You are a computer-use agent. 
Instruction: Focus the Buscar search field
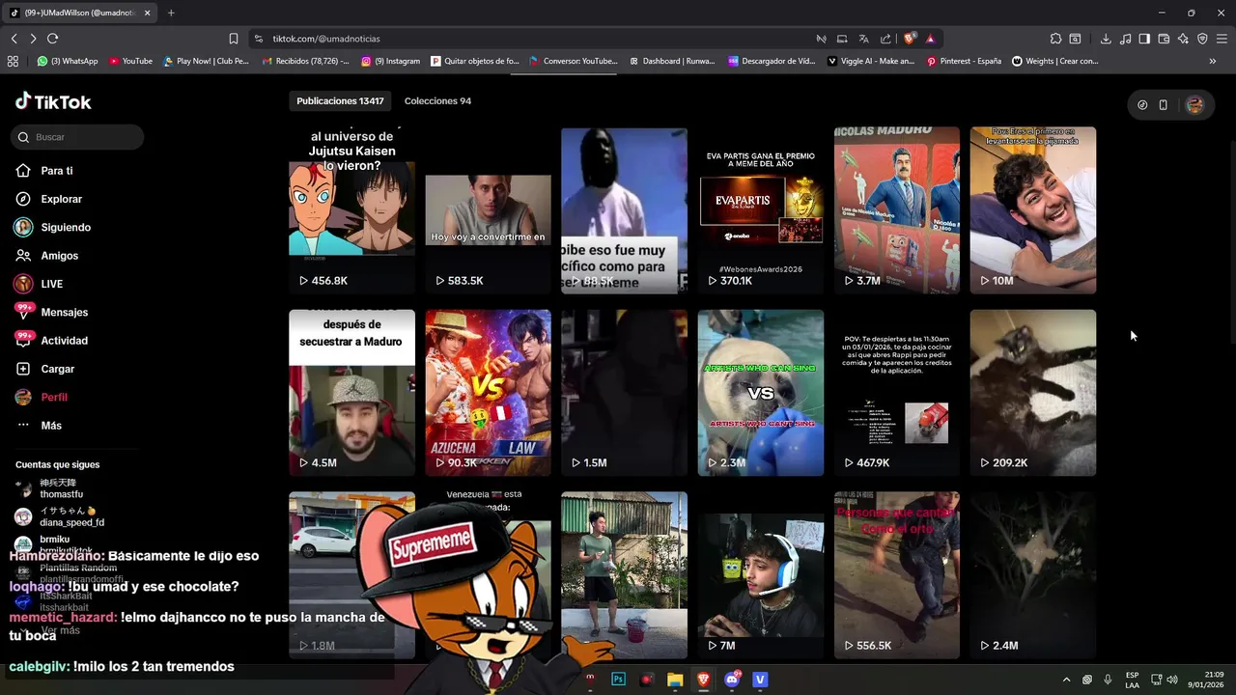[x=78, y=137]
